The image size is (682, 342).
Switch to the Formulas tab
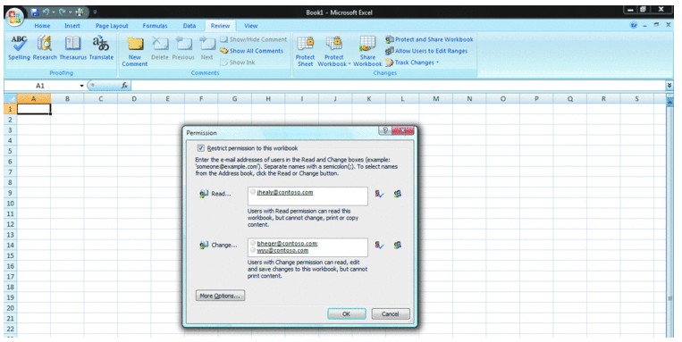point(155,26)
